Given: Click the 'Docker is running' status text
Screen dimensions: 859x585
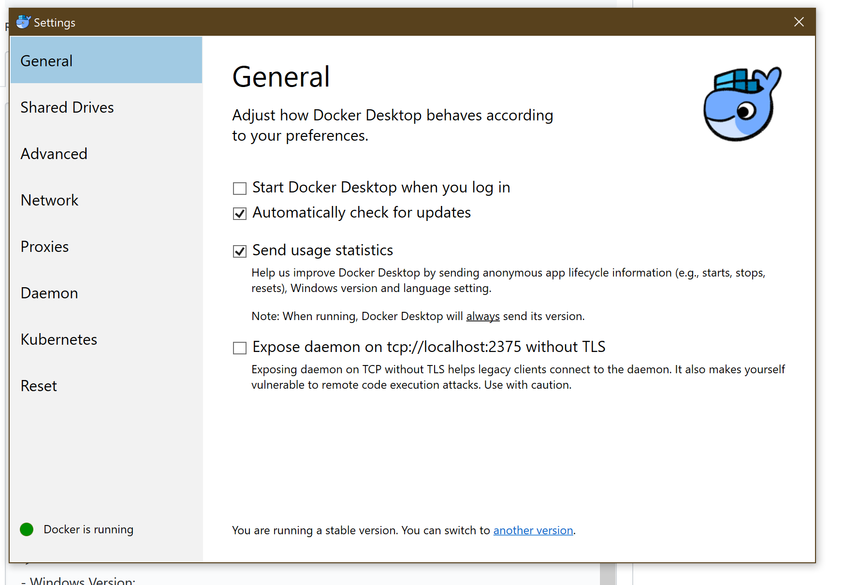Looking at the screenshot, I should 88,529.
